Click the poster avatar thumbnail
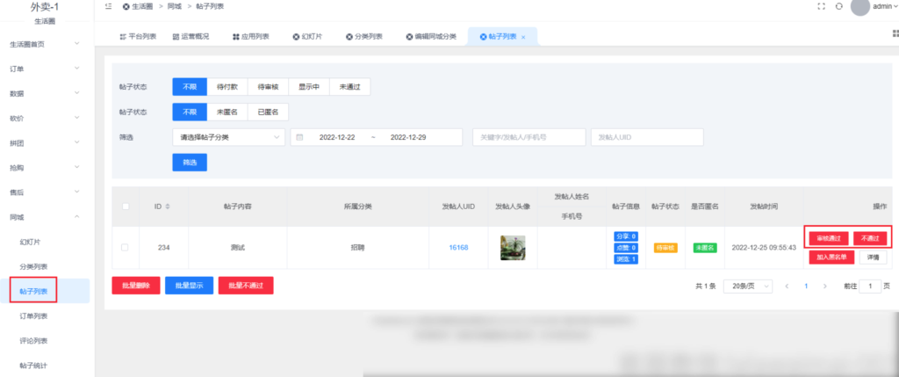Image resolution: width=899 pixels, height=377 pixels. pyautogui.click(x=513, y=247)
